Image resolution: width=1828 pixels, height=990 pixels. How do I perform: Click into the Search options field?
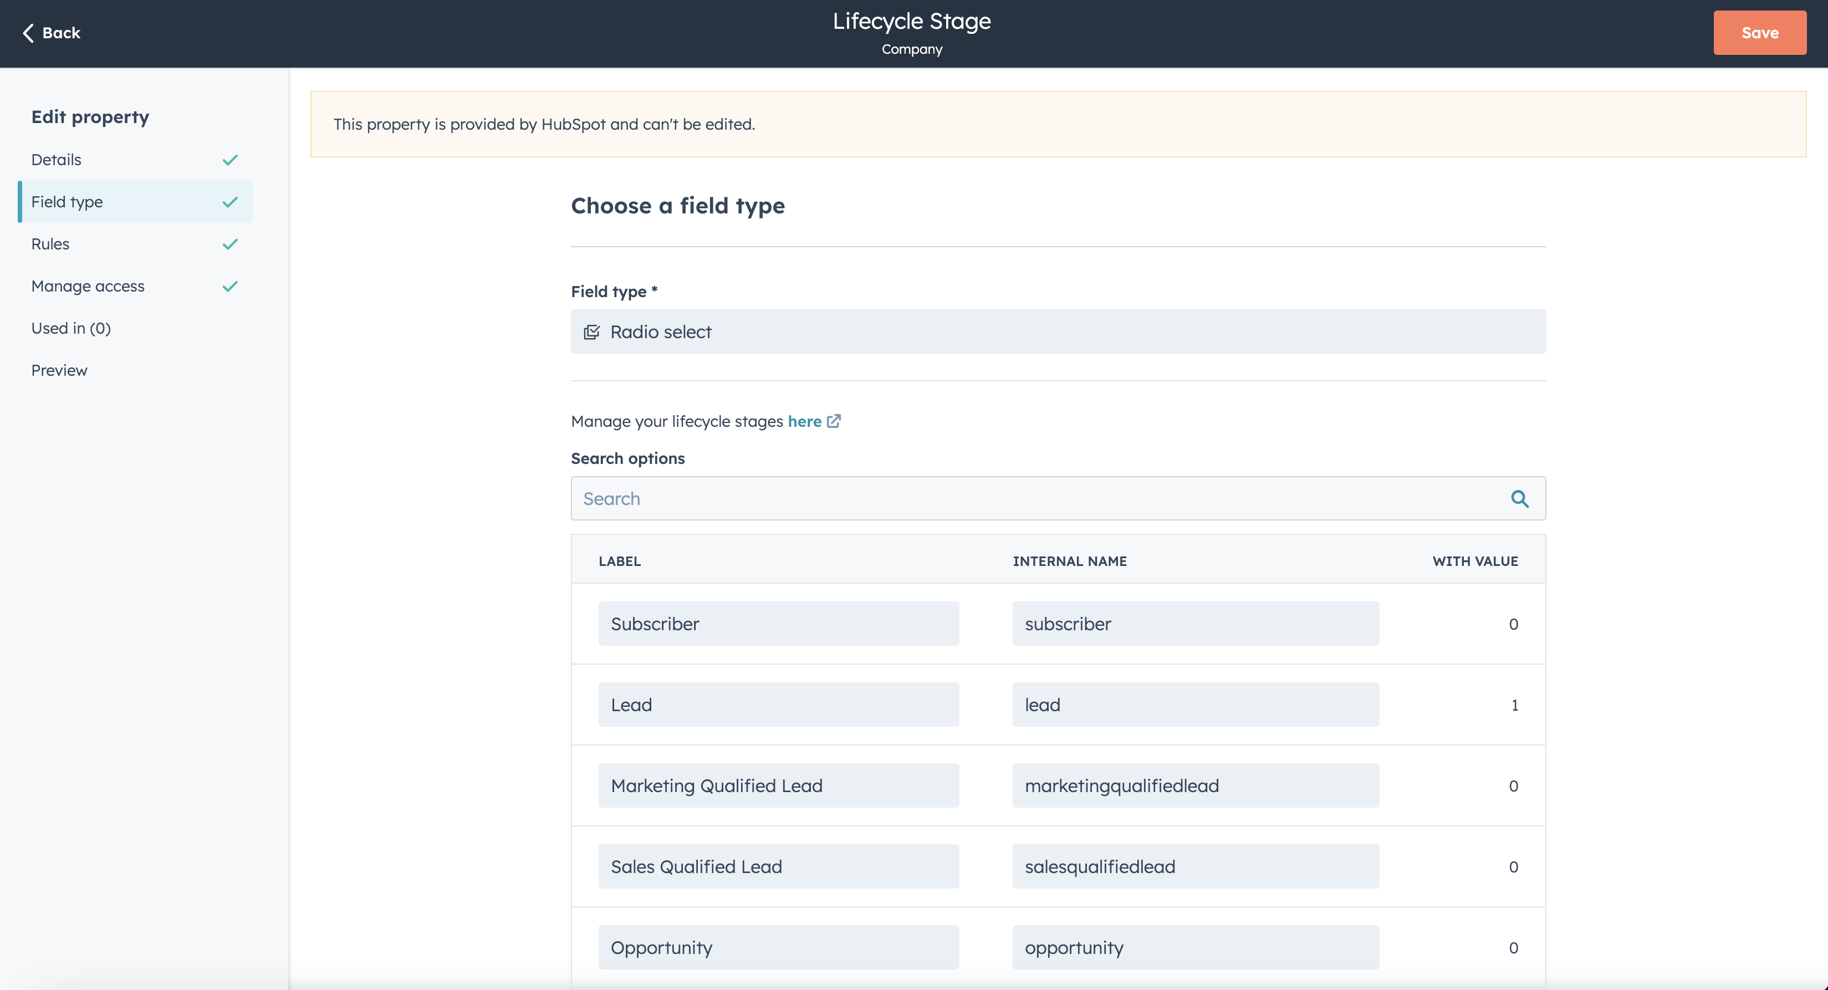[1036, 499]
